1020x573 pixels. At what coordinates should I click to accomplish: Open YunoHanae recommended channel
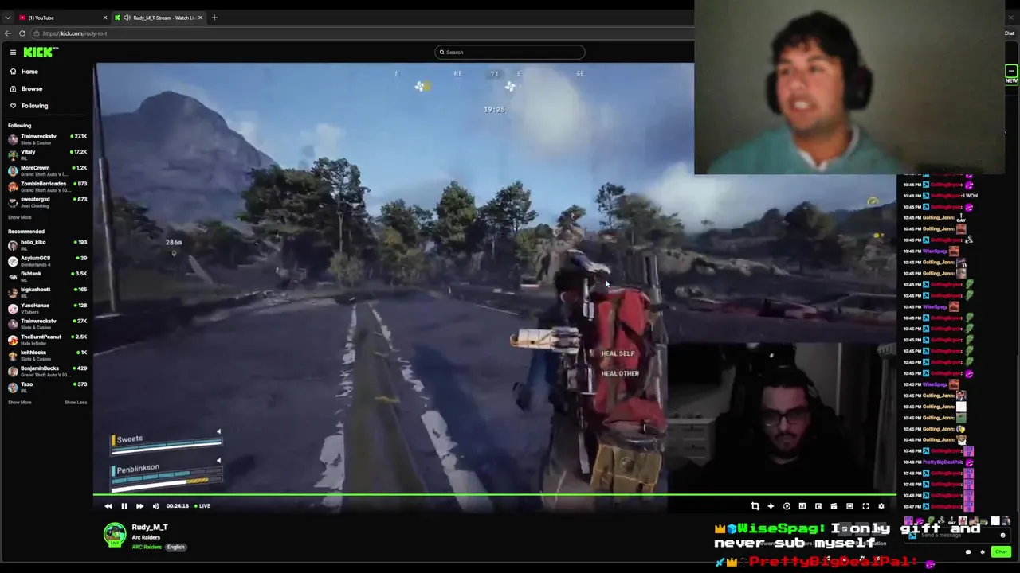(x=48, y=308)
